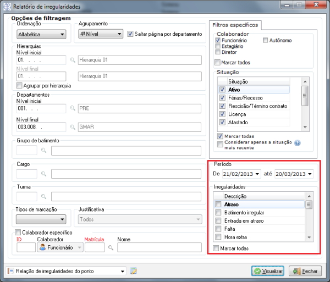The width and height of the screenshot is (330, 282).
Task: Open the Tipos de marcação dropdown
Action: pos(41,219)
